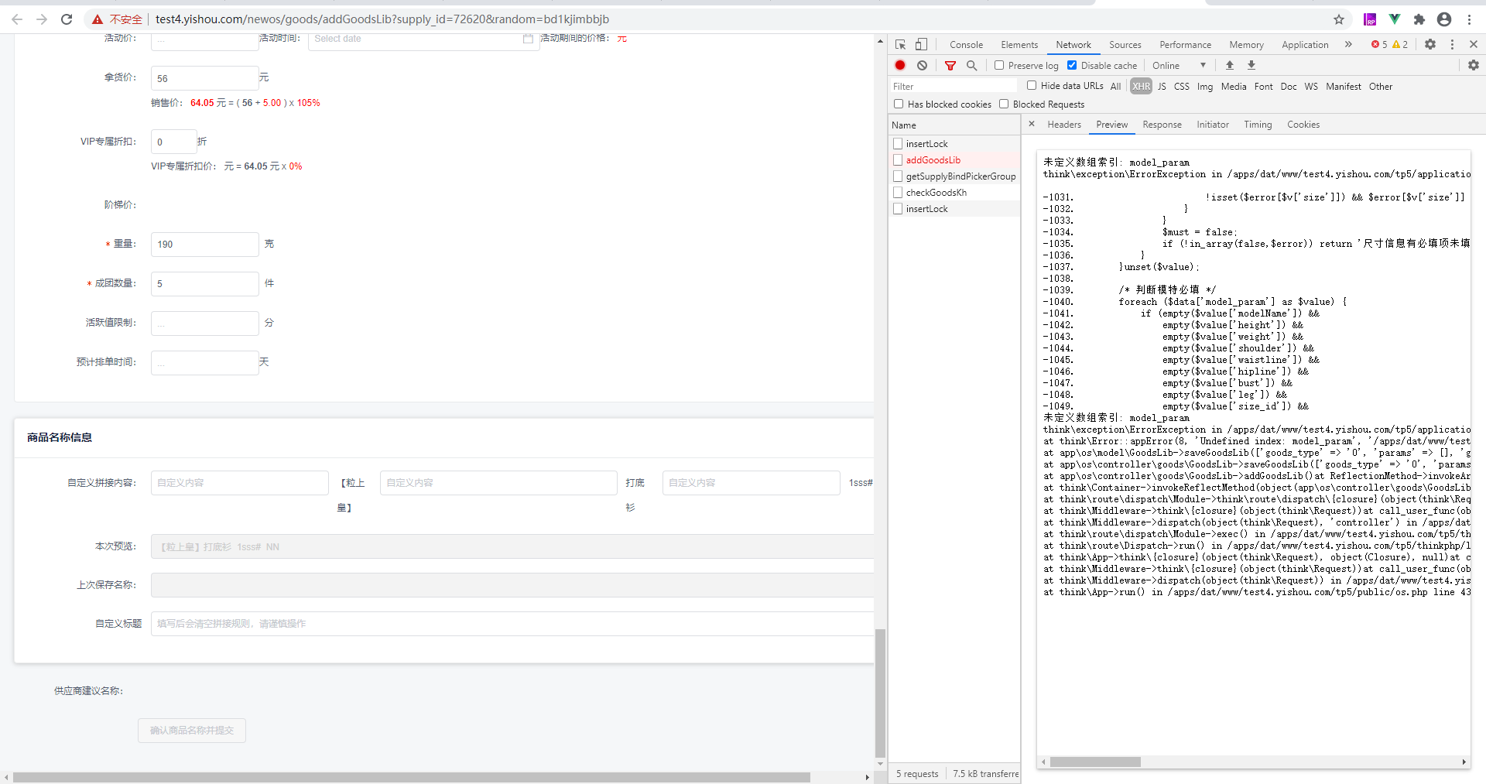1486x784 pixels.
Task: Check Blocked Requests option
Action: click(1004, 104)
